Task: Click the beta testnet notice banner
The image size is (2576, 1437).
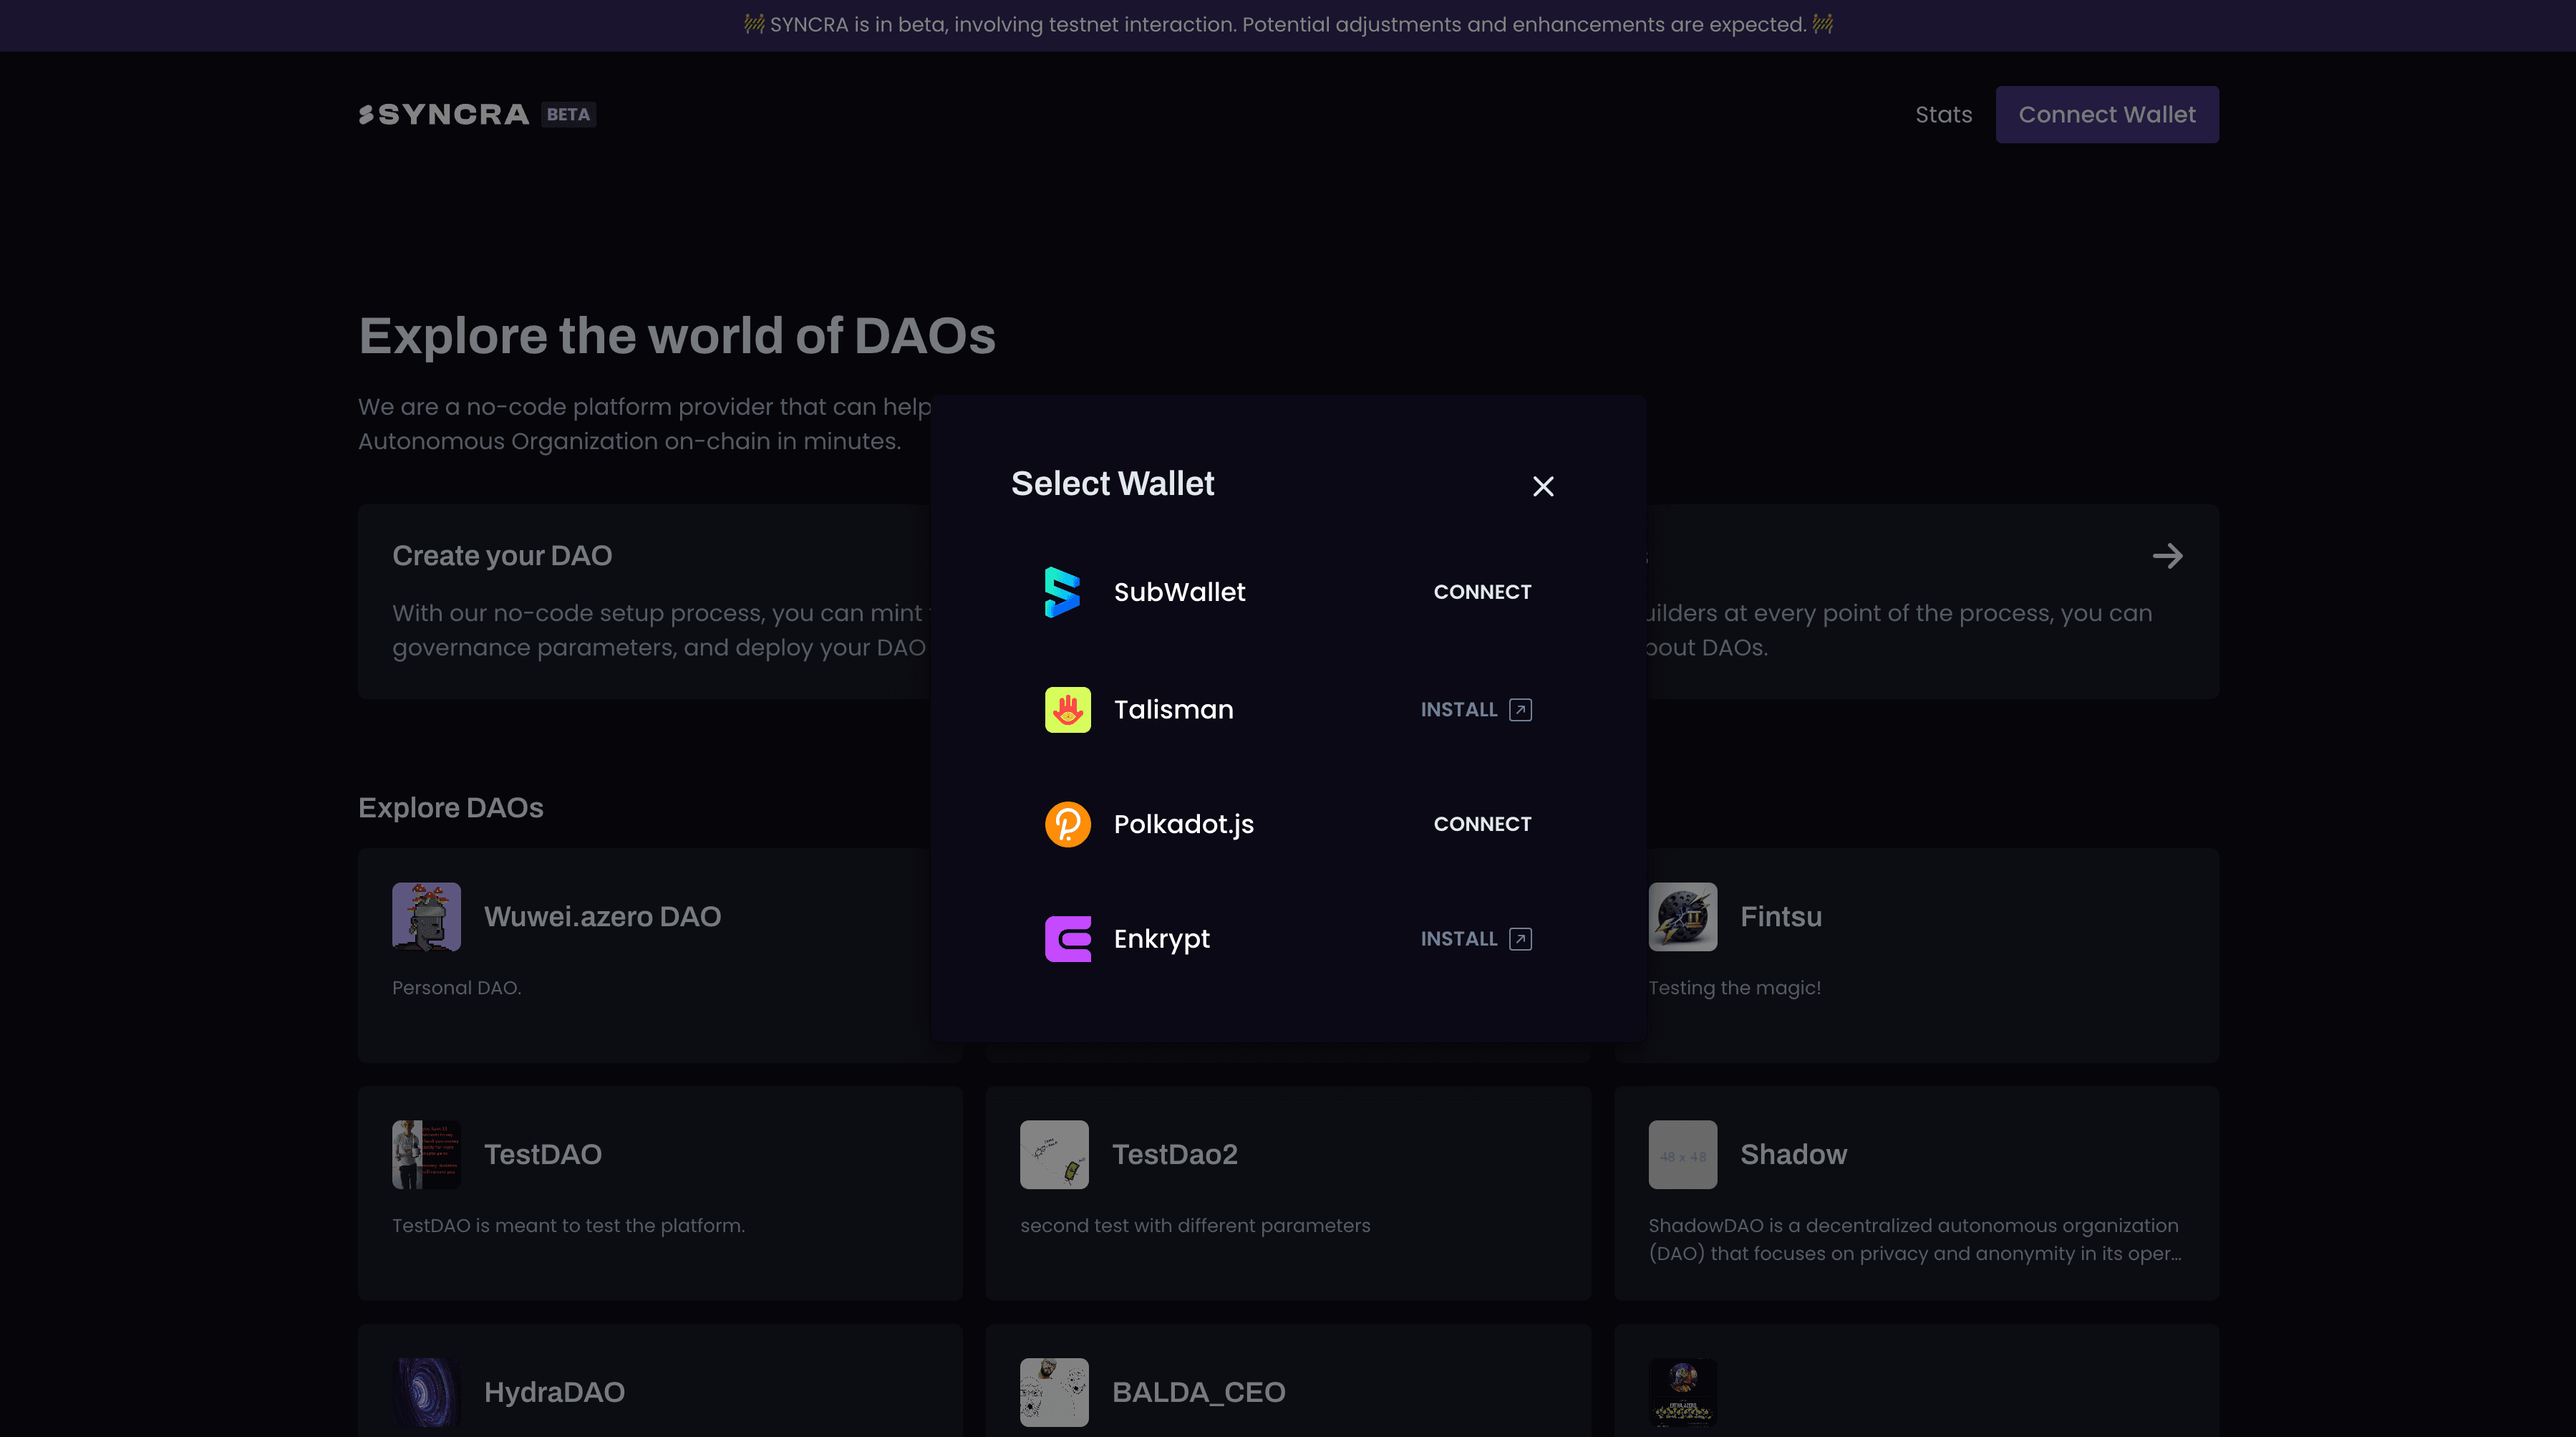Action: pyautogui.click(x=1288, y=25)
